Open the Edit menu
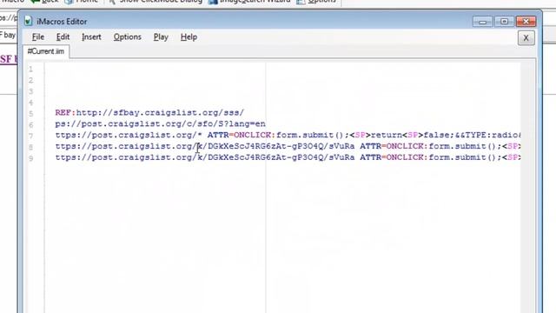The image size is (556, 313). 63,37
